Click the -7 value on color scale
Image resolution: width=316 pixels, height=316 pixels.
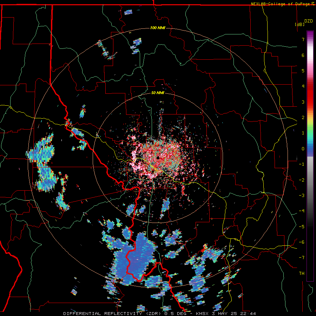[302, 258]
